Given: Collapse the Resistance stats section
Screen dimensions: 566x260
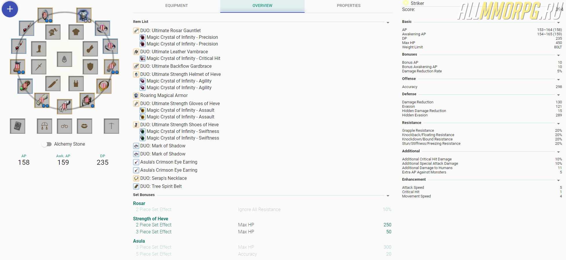Looking at the screenshot, I should (558, 124).
